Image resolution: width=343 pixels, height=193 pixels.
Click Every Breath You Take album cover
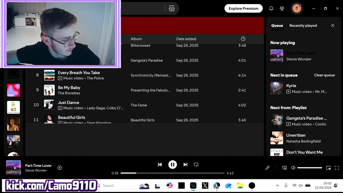tap(49, 75)
